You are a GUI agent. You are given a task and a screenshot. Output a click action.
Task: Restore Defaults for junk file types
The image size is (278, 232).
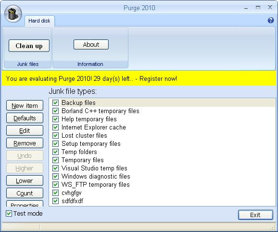25,118
